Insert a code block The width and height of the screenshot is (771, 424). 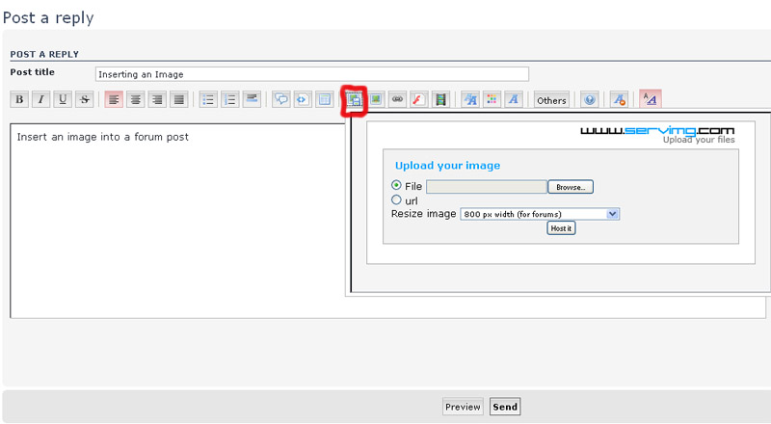coord(303,100)
